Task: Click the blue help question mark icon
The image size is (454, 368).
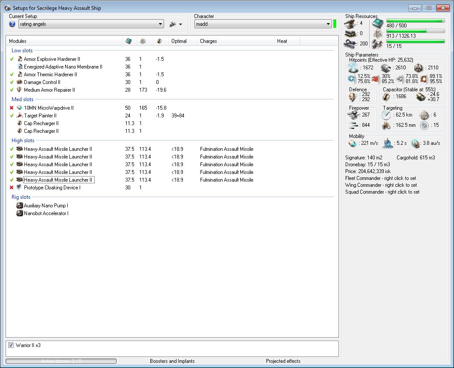Action: coord(12,24)
